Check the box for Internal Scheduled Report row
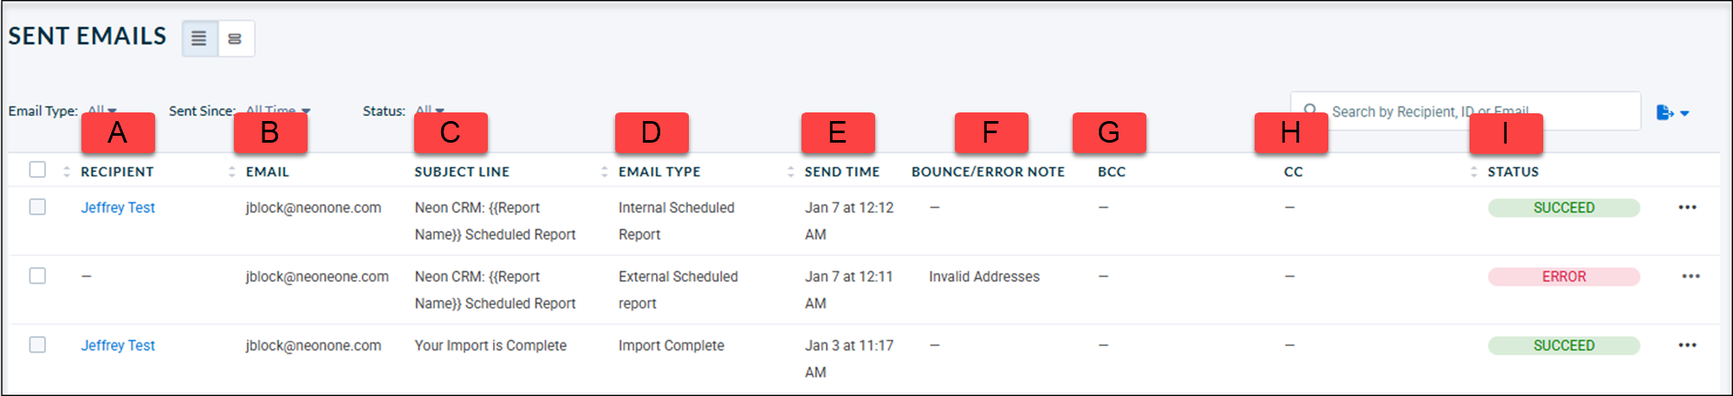The width and height of the screenshot is (1733, 396). 37,207
